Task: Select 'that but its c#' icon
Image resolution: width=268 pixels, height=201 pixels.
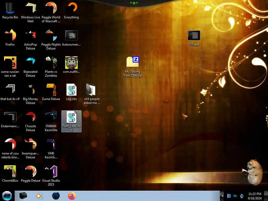Action: click(10, 92)
